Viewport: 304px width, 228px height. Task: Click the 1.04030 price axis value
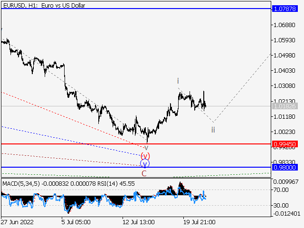[x=284, y=71]
